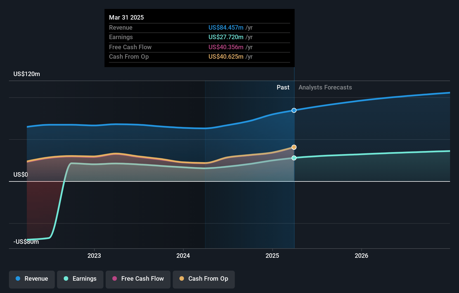The image size is (459, 293).
Task: Click the Mar 31 2025 tooltip date
Action: 126,17
